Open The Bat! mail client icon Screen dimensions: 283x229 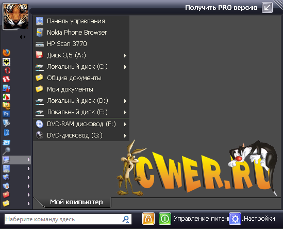coord(6,62)
